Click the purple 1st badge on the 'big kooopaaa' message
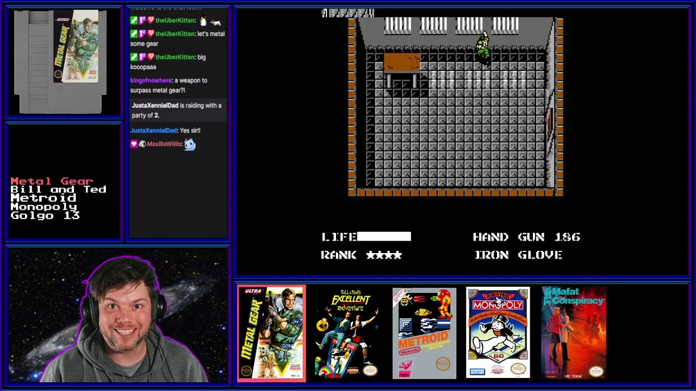The image size is (696, 391). click(x=142, y=57)
